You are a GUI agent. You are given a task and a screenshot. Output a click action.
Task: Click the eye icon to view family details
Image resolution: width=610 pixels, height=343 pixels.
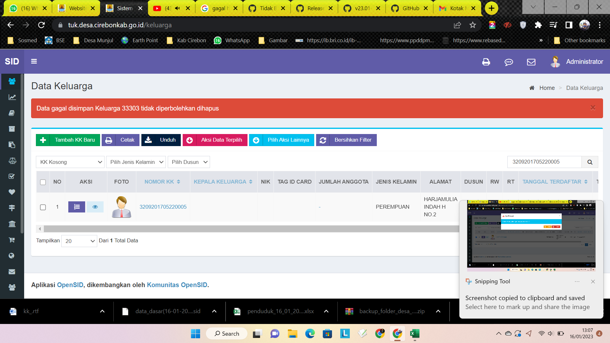[x=95, y=207]
